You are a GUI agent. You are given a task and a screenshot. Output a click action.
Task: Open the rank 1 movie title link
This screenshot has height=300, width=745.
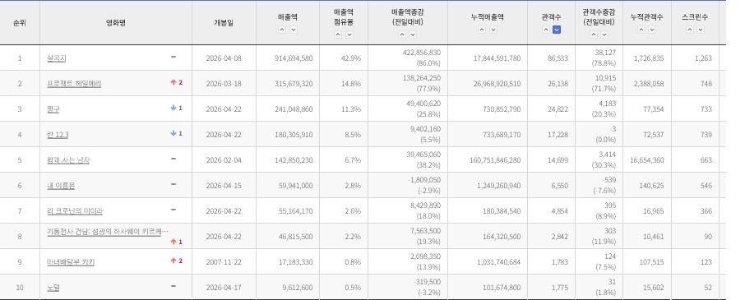[x=53, y=58]
